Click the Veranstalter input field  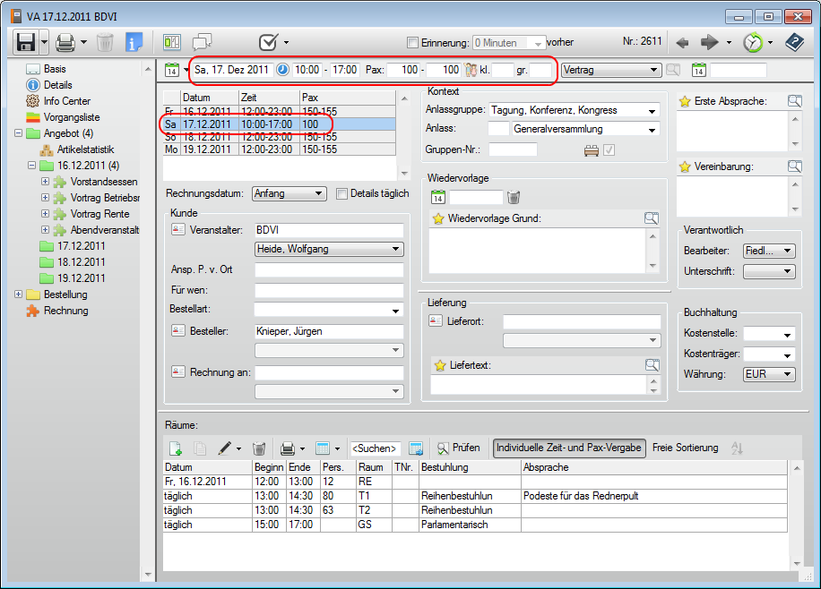click(328, 230)
